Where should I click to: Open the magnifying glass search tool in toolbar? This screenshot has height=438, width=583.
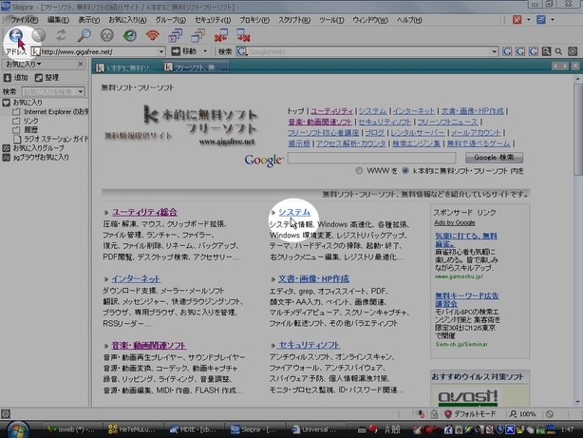pyautogui.click(x=84, y=35)
